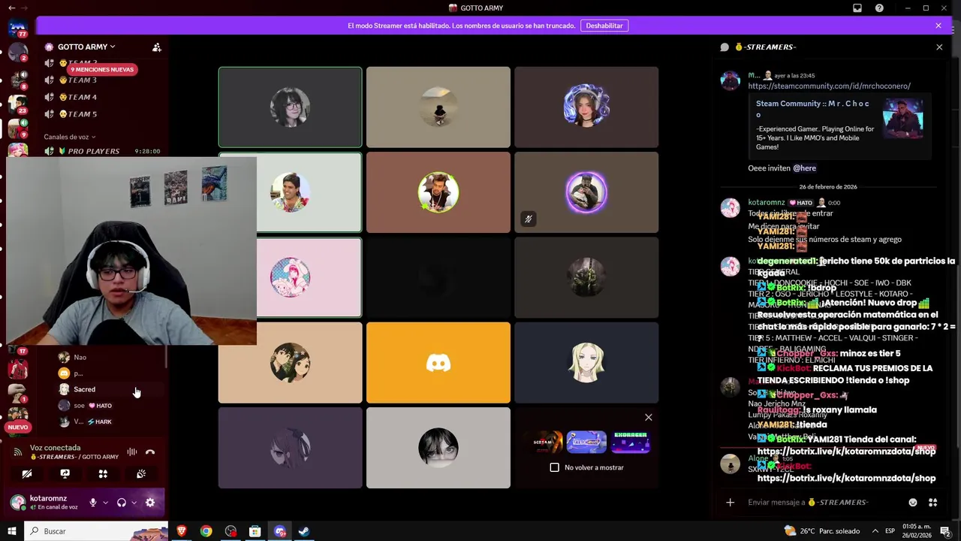Open microphone input options arrow

coord(105,503)
